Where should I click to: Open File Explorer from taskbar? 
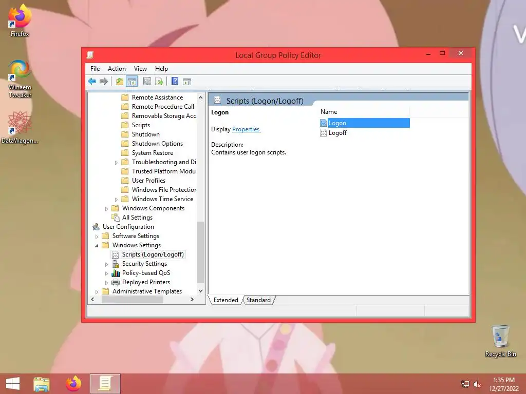(x=41, y=384)
